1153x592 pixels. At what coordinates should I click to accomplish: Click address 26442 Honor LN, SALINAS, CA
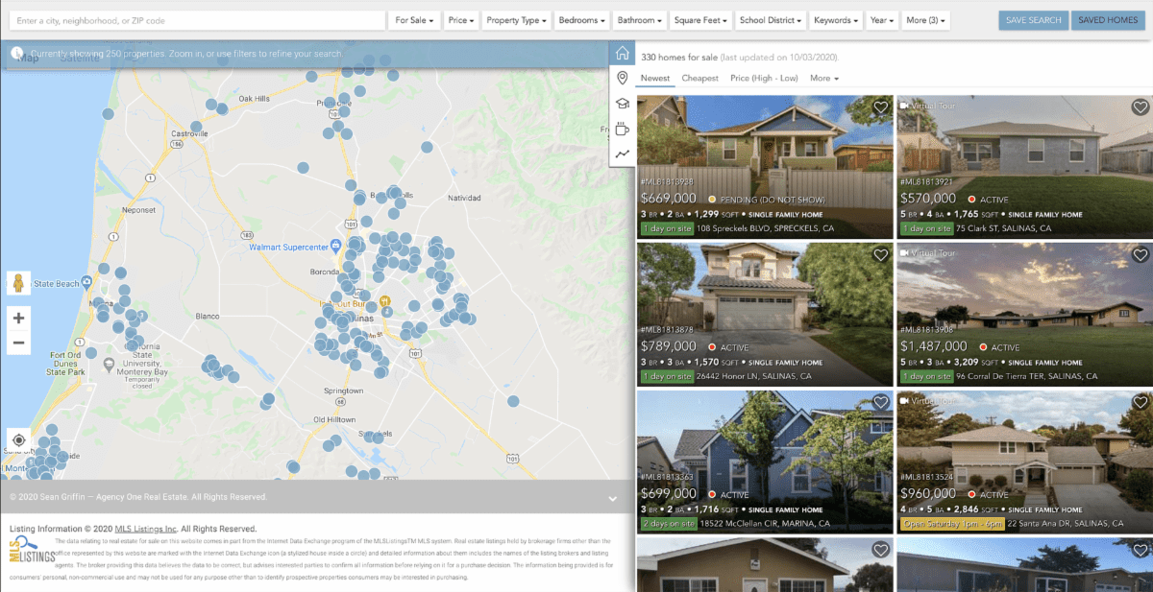(754, 377)
